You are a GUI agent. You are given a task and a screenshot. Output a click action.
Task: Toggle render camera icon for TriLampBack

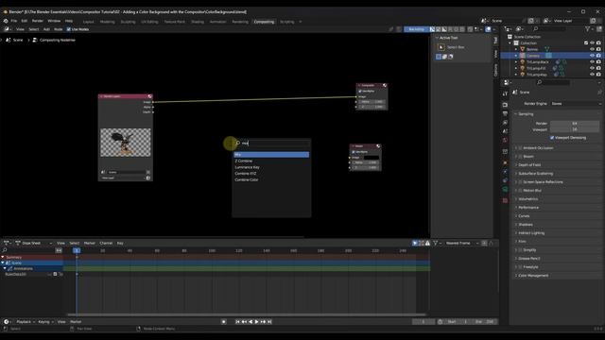(x=598, y=61)
